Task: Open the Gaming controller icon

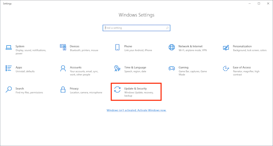Action: [172, 68]
